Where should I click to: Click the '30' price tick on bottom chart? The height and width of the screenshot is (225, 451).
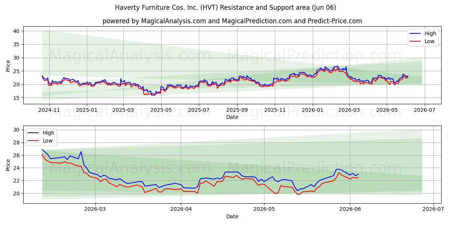17,130
